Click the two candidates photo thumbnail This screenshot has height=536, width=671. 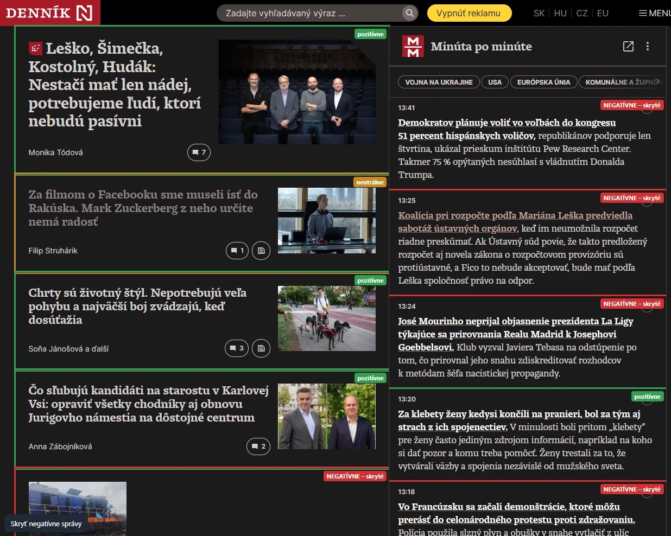pyautogui.click(x=327, y=416)
